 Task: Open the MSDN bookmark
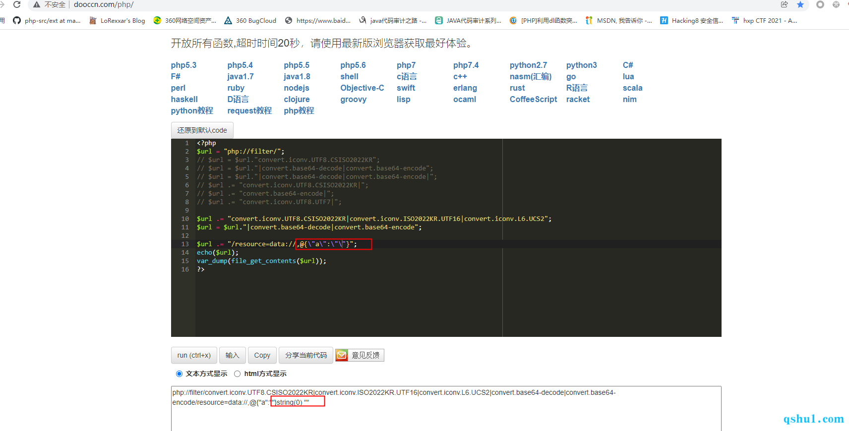point(619,20)
